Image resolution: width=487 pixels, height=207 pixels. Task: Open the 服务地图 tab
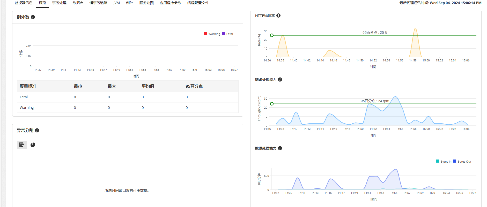146,3
